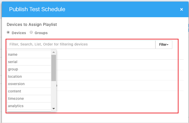Image resolution: width=189 pixels, height=123 pixels.
Task: Choose serial from the filter list
Action: pos(29,62)
